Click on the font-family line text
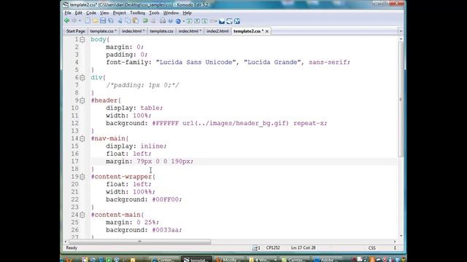 (228, 63)
